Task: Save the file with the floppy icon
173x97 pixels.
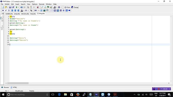Action: tap(10, 7)
